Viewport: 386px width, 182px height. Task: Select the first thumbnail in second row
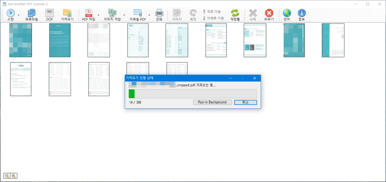pos(21,79)
